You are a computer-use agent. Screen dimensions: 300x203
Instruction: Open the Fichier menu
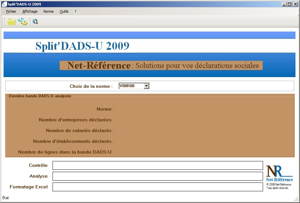tap(11, 11)
